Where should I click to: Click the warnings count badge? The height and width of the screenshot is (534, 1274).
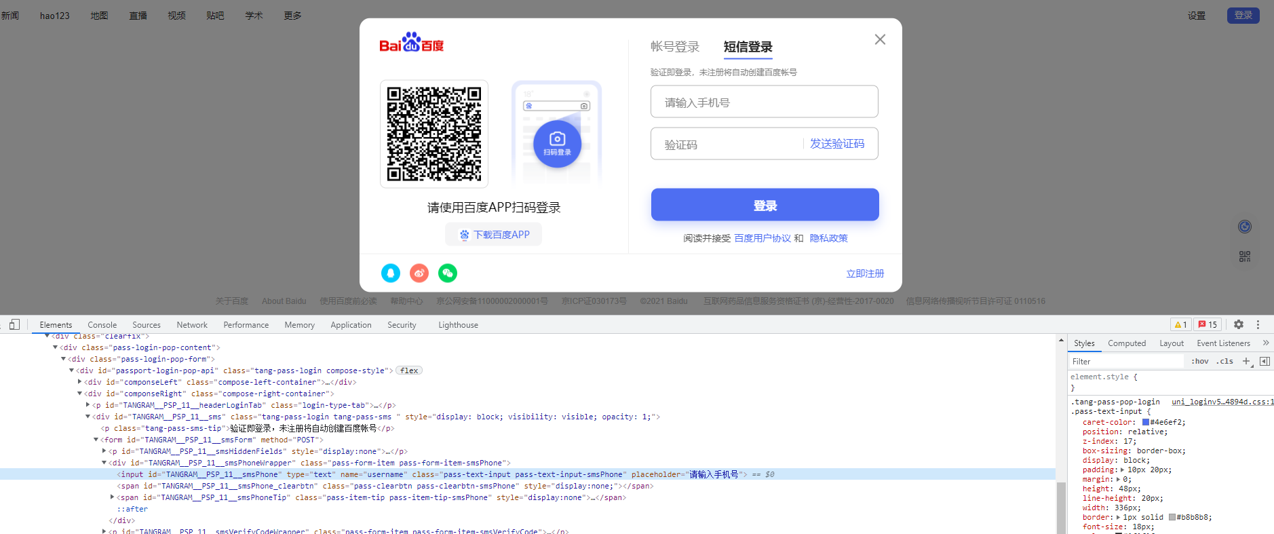[1180, 324]
